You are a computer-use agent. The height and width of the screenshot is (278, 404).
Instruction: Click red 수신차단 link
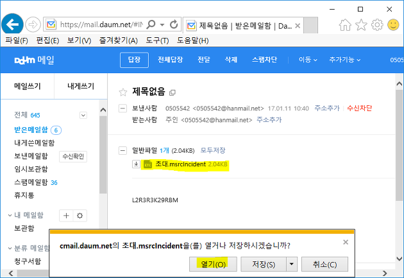coord(359,108)
